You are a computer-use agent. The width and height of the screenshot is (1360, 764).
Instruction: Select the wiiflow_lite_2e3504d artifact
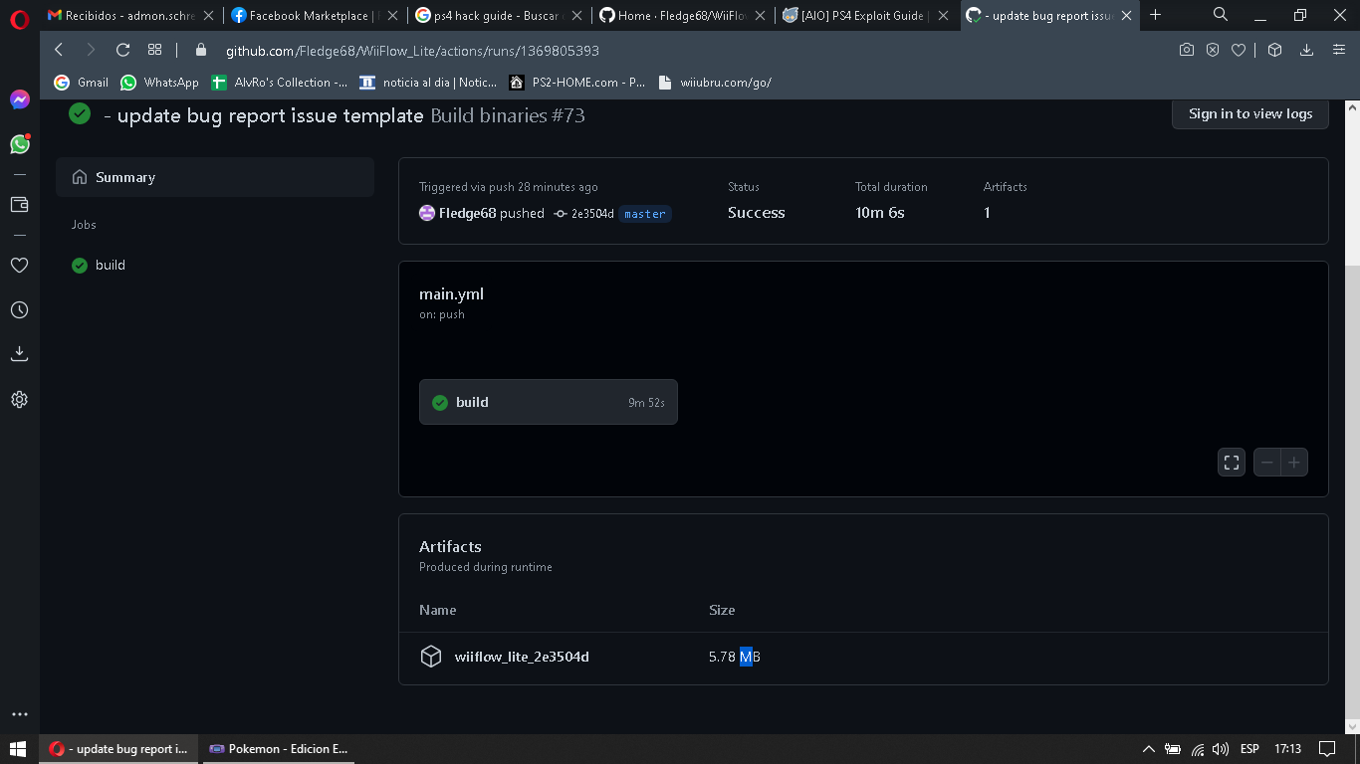click(x=522, y=657)
